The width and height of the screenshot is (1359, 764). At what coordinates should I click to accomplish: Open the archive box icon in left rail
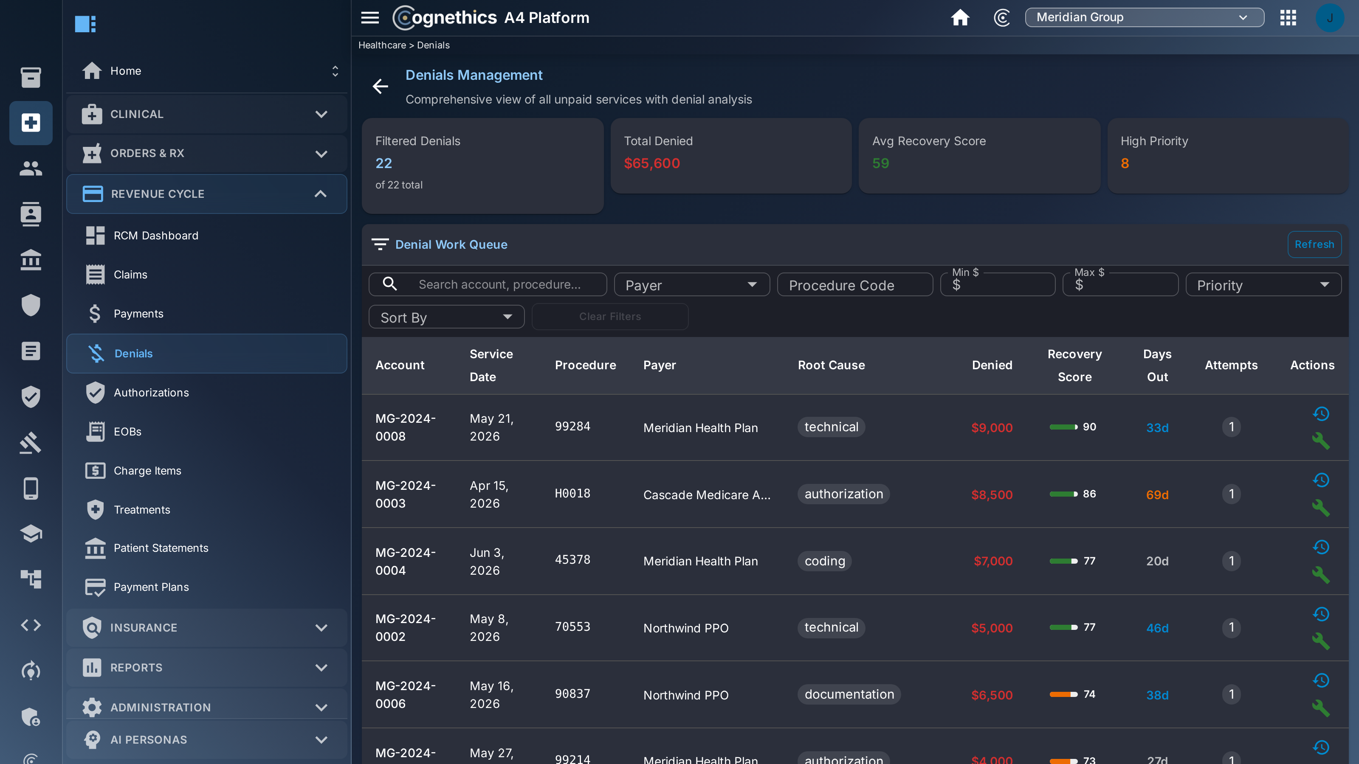point(31,77)
